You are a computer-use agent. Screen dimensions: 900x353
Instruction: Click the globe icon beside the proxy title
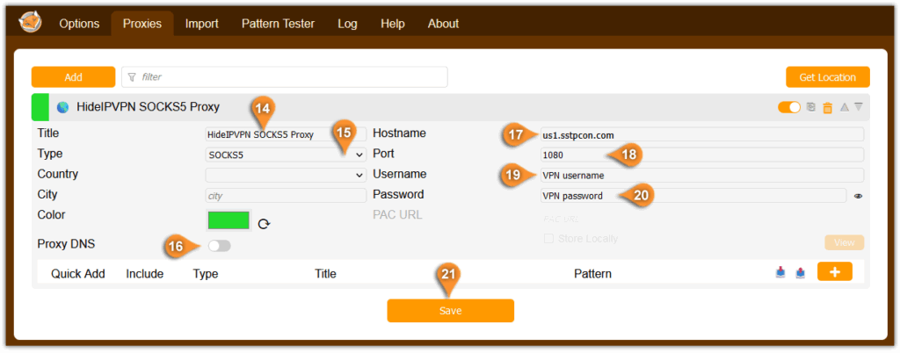[x=62, y=107]
